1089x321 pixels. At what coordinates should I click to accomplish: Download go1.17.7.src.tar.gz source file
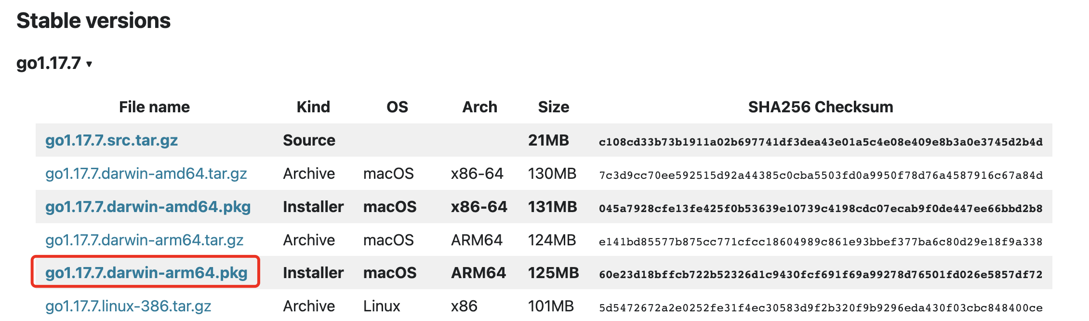coord(111,140)
